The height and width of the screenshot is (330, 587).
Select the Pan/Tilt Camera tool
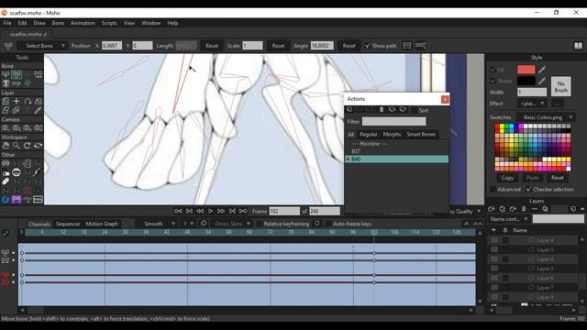point(38,128)
